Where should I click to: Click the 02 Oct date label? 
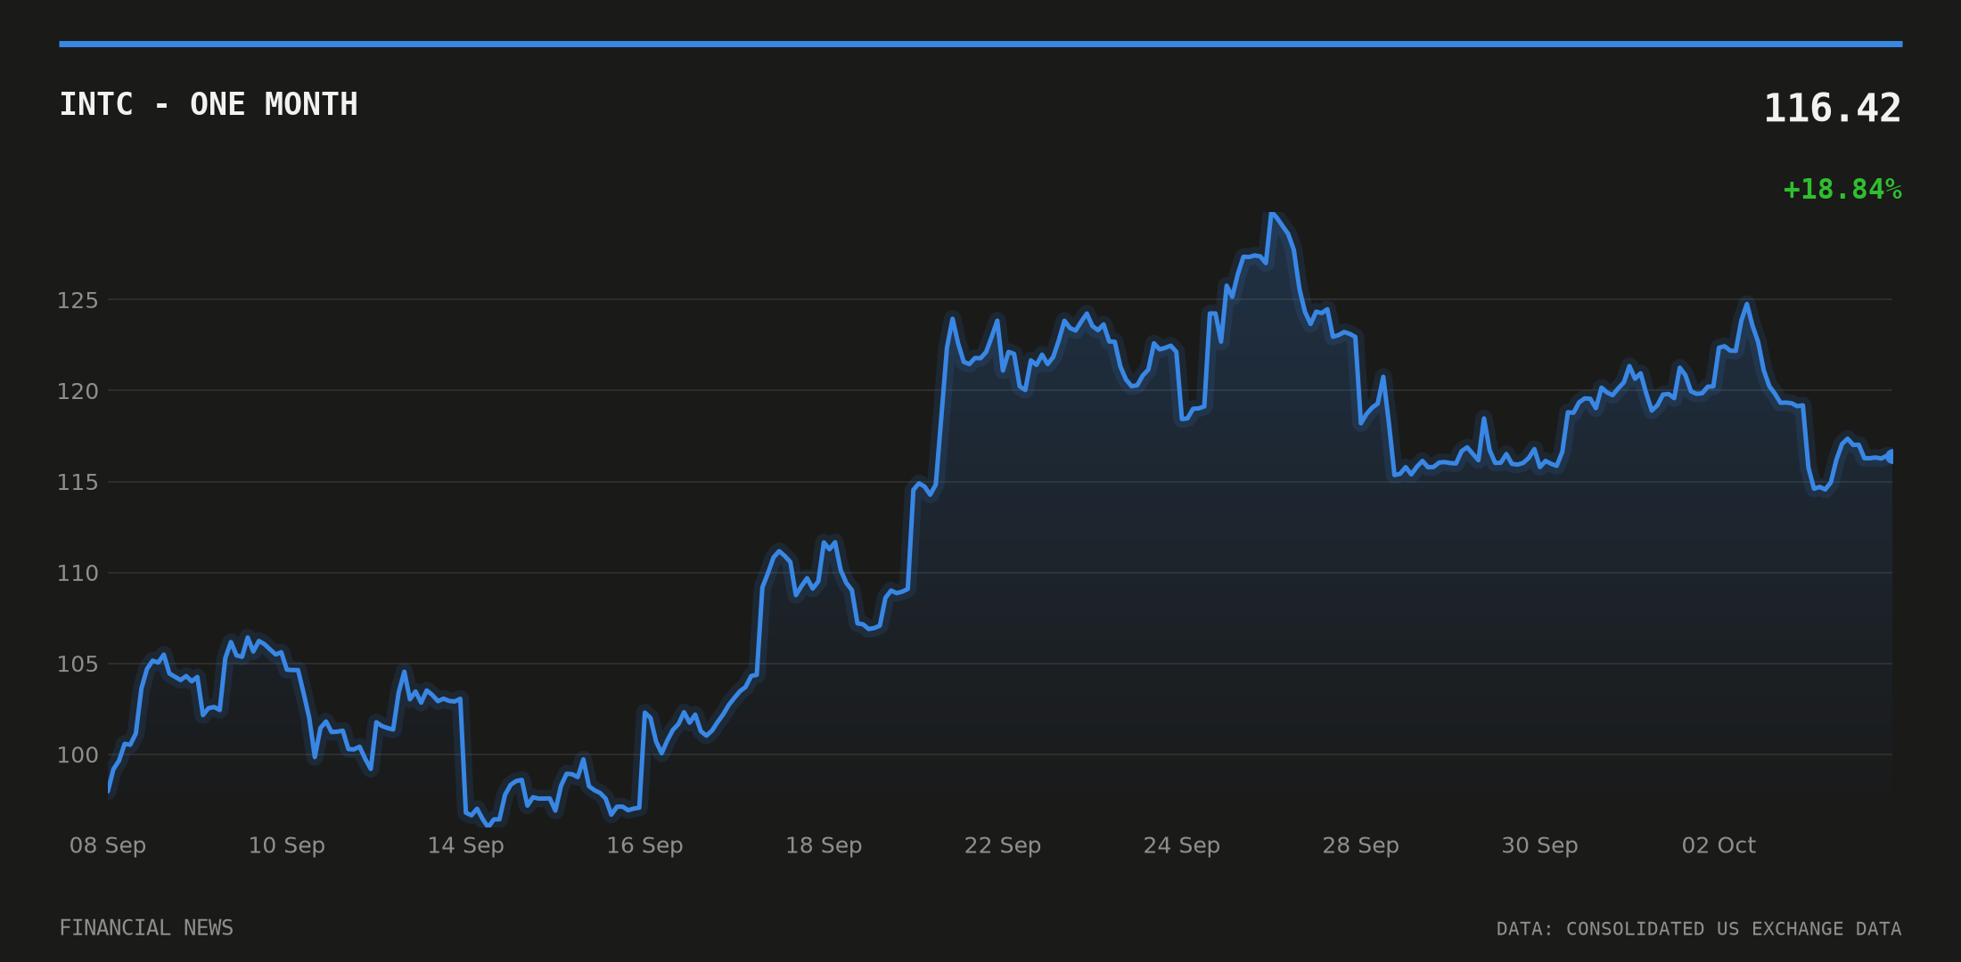tap(1719, 845)
